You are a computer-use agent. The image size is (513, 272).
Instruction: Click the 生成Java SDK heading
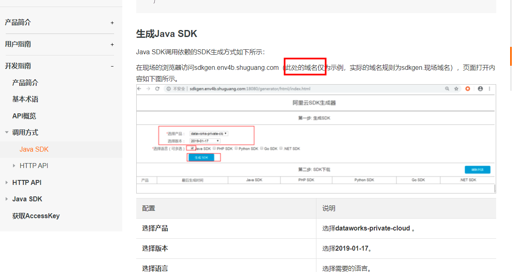167,34
